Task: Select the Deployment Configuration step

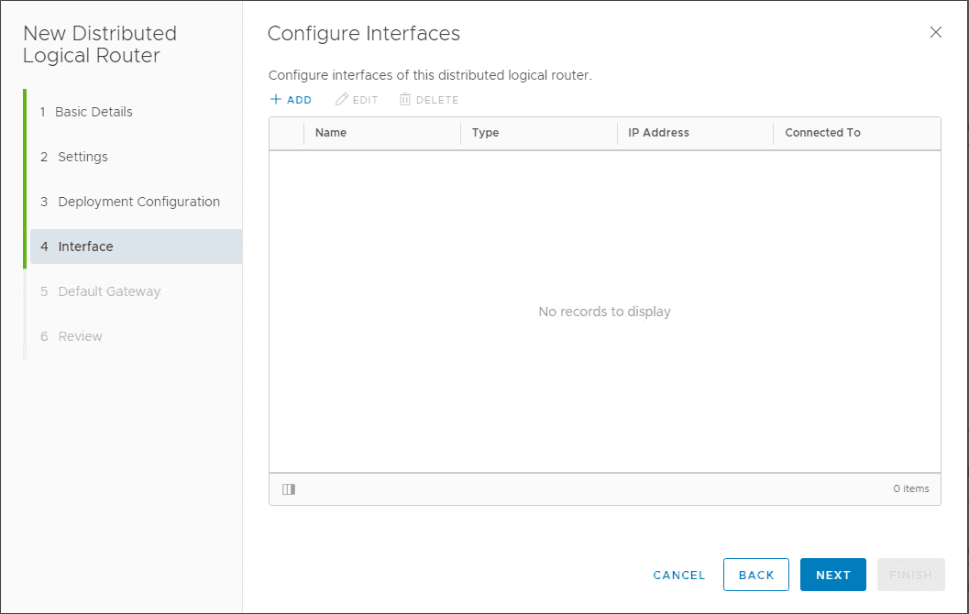Action: tap(138, 202)
